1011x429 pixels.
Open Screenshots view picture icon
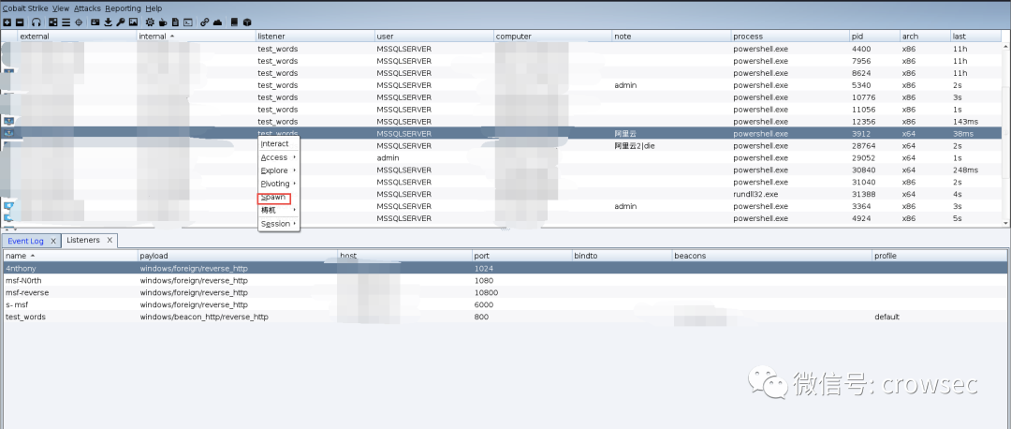(134, 22)
